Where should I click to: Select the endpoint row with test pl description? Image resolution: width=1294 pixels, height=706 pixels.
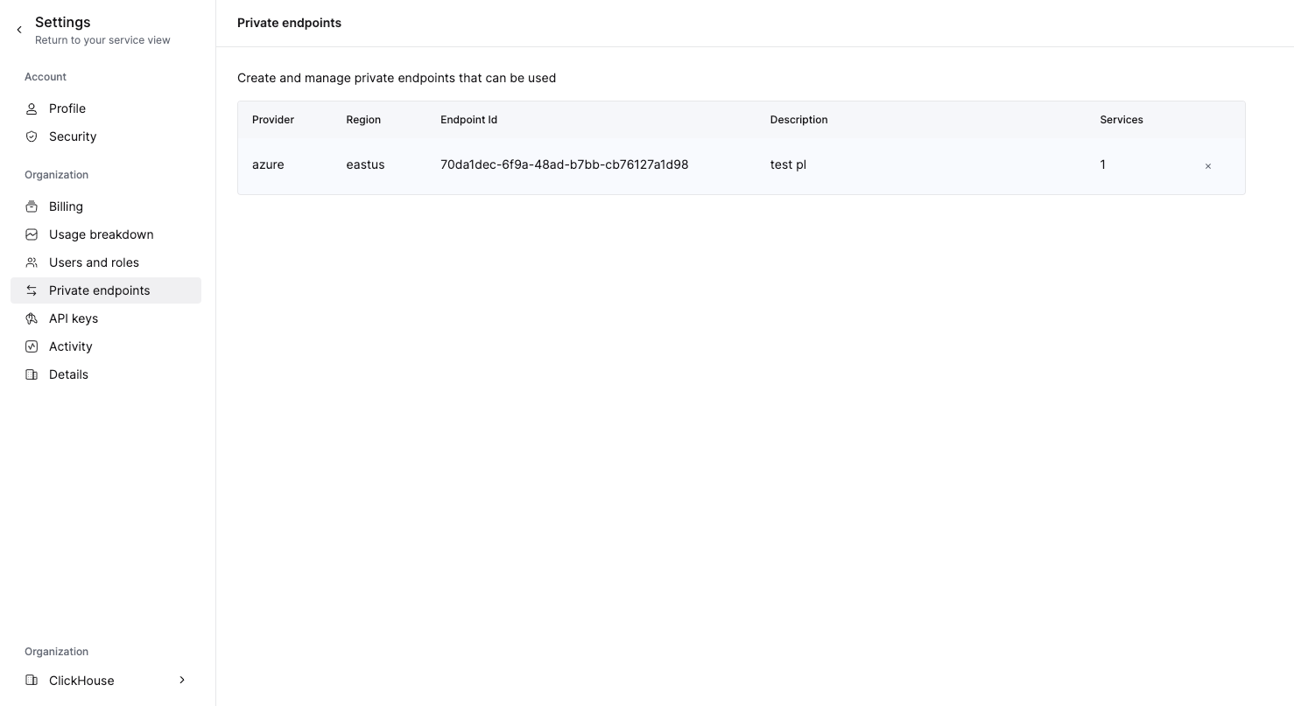click(613, 164)
